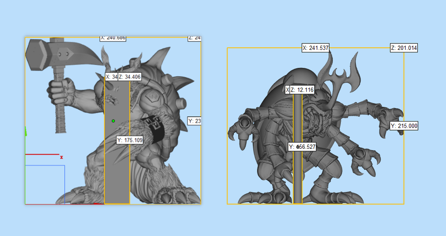Select the X: 240.686 dimension label
The image size is (446, 236).
(x=113, y=38)
